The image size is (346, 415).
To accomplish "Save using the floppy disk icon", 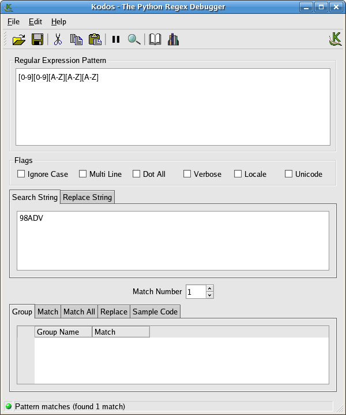I will click(x=37, y=39).
